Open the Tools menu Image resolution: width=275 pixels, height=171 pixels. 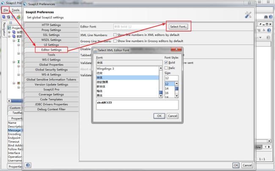(x=15, y=10)
